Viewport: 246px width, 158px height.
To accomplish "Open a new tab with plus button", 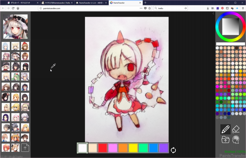I will click(145, 3).
